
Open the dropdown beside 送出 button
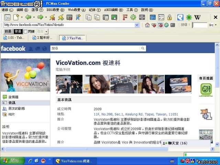point(46,31)
